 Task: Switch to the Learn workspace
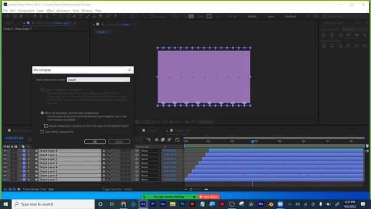click(271, 16)
